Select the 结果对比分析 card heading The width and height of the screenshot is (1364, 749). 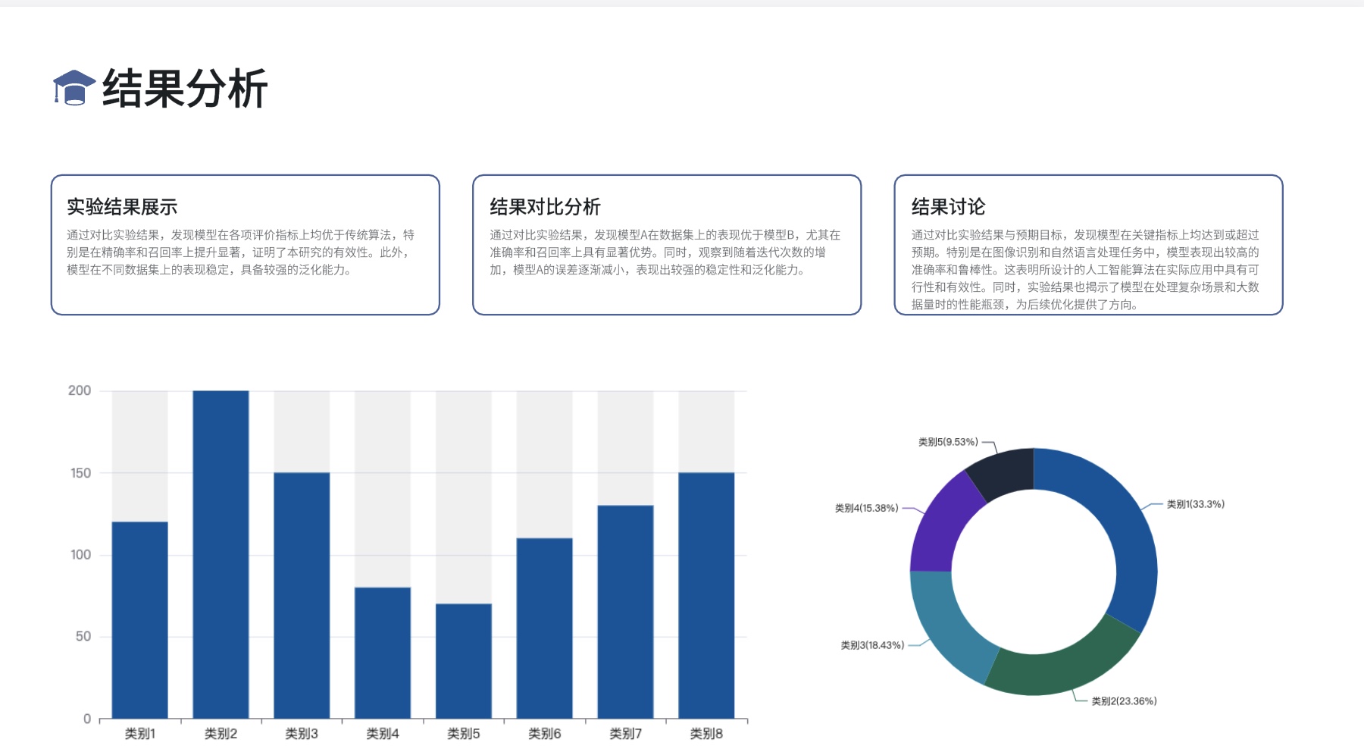click(545, 207)
